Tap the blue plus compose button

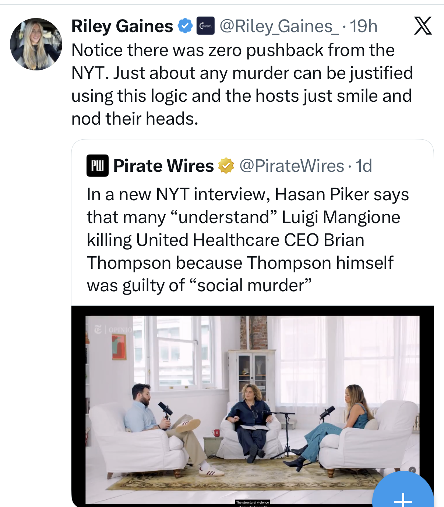click(x=403, y=490)
